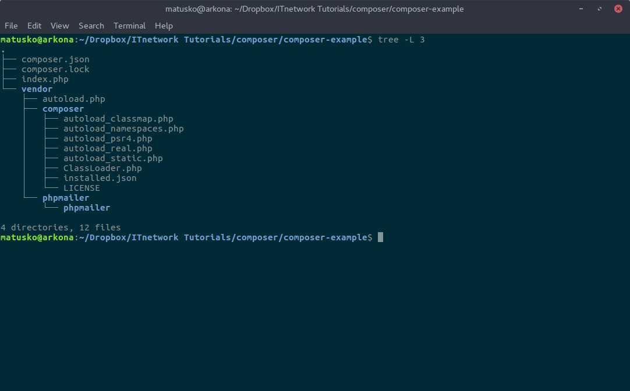Image resolution: width=630 pixels, height=391 pixels.
Task: Select the ClassLoader.php entry
Action: pyautogui.click(x=102, y=168)
